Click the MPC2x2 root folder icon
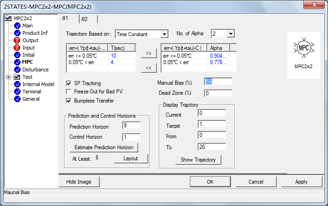328x206 pixels. coord(8,18)
